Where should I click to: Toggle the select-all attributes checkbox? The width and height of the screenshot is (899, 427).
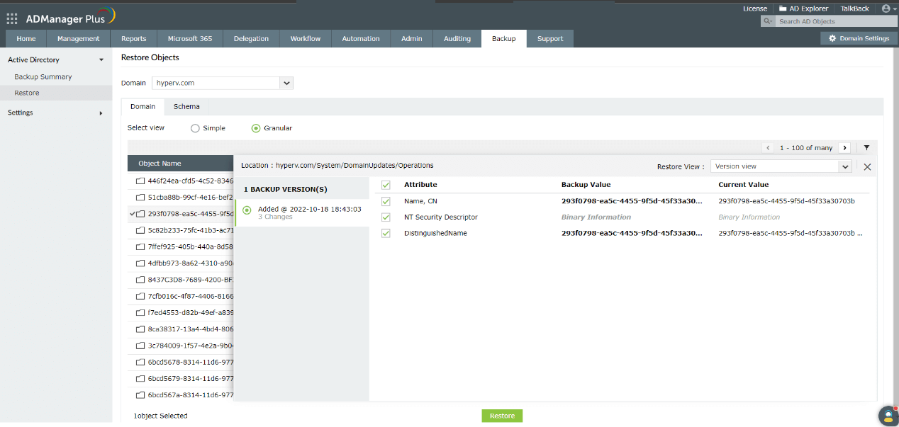[x=386, y=185]
